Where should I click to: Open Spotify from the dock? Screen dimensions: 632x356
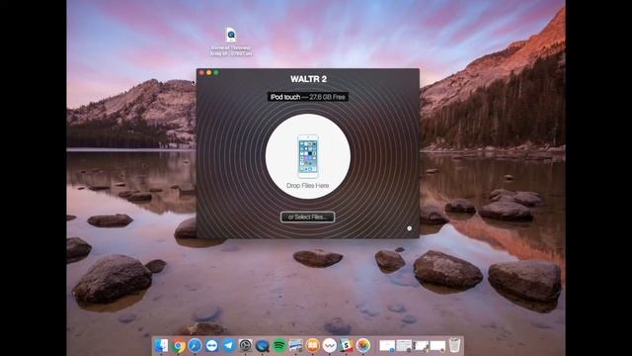coord(278,345)
